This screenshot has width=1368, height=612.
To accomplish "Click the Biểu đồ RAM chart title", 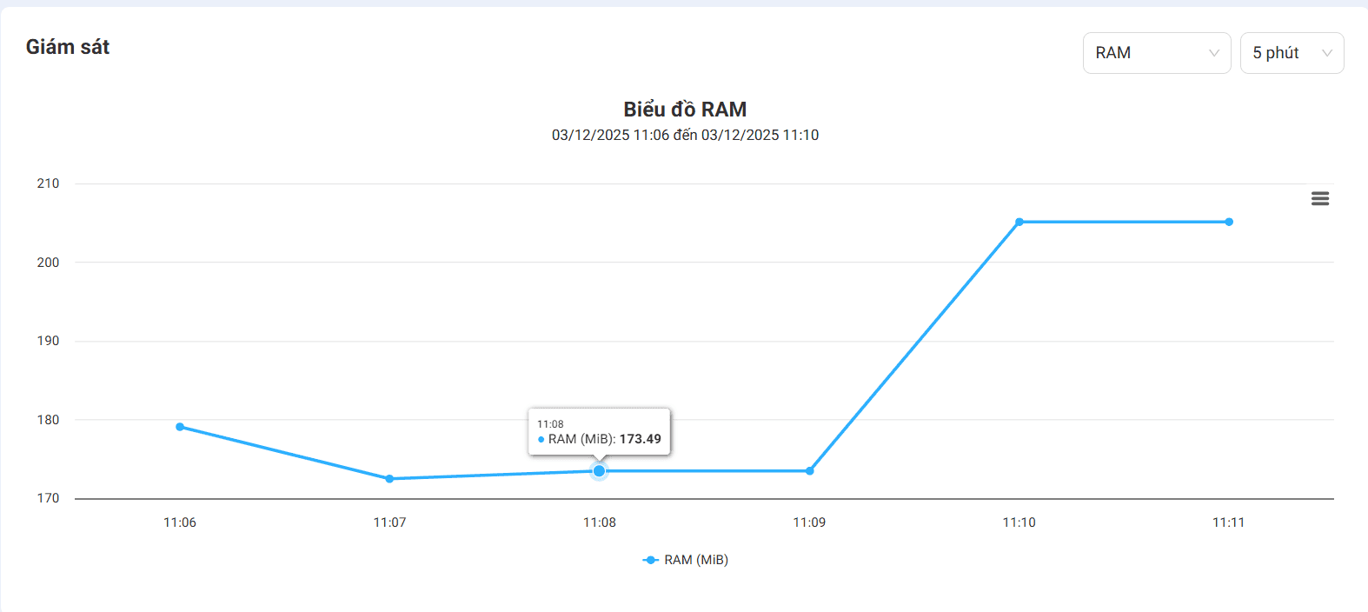I will point(685,110).
